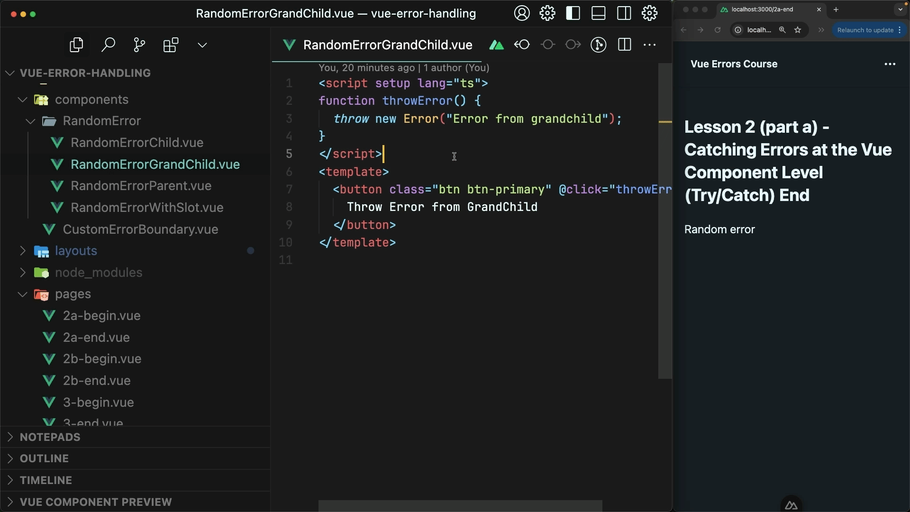The image size is (910, 512).
Task: Split the editor to the right
Action: coord(624,45)
